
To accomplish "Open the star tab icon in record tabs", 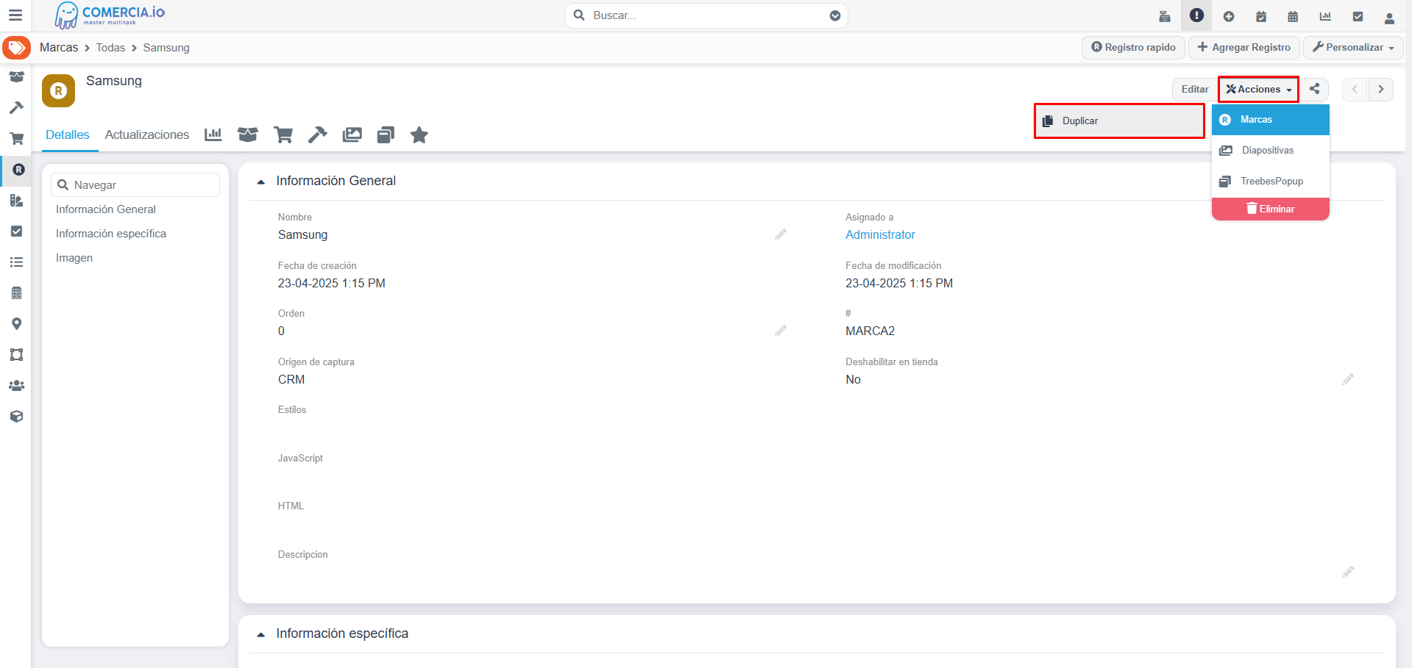I will 419,134.
